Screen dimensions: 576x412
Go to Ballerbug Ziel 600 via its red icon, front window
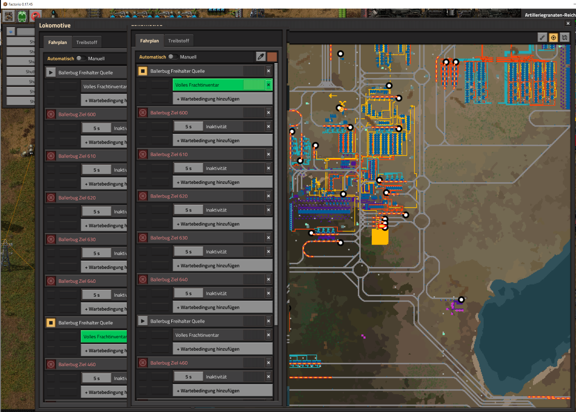point(143,113)
